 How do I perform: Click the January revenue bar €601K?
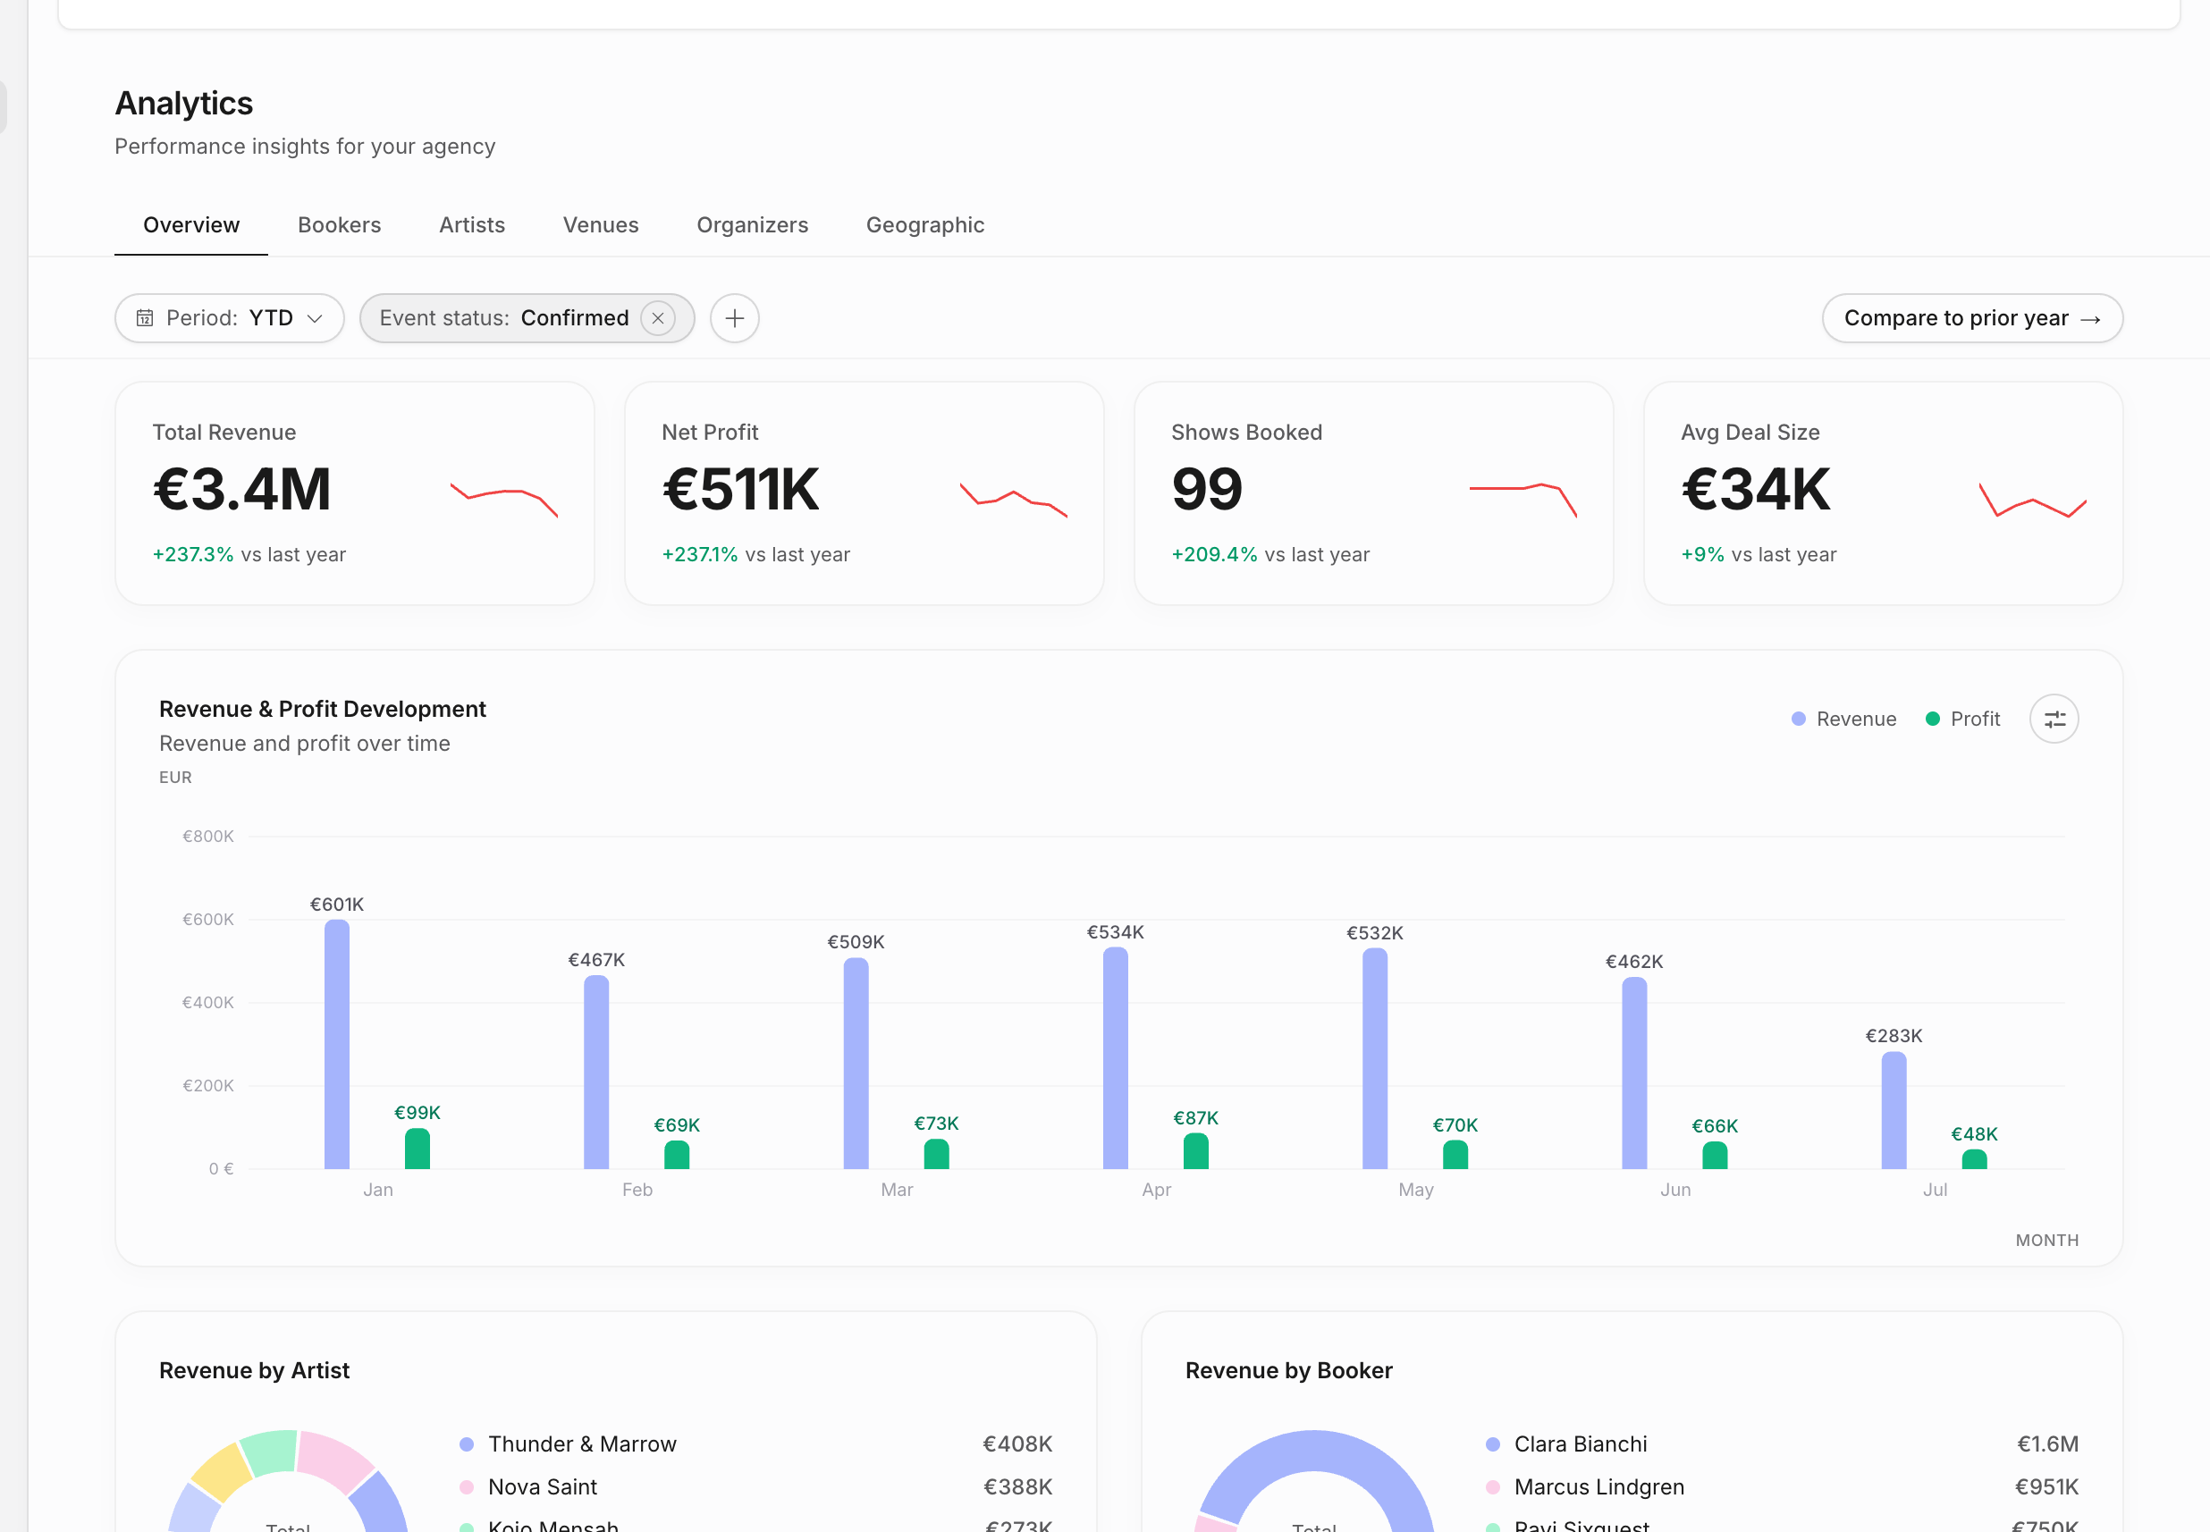pyautogui.click(x=337, y=1044)
